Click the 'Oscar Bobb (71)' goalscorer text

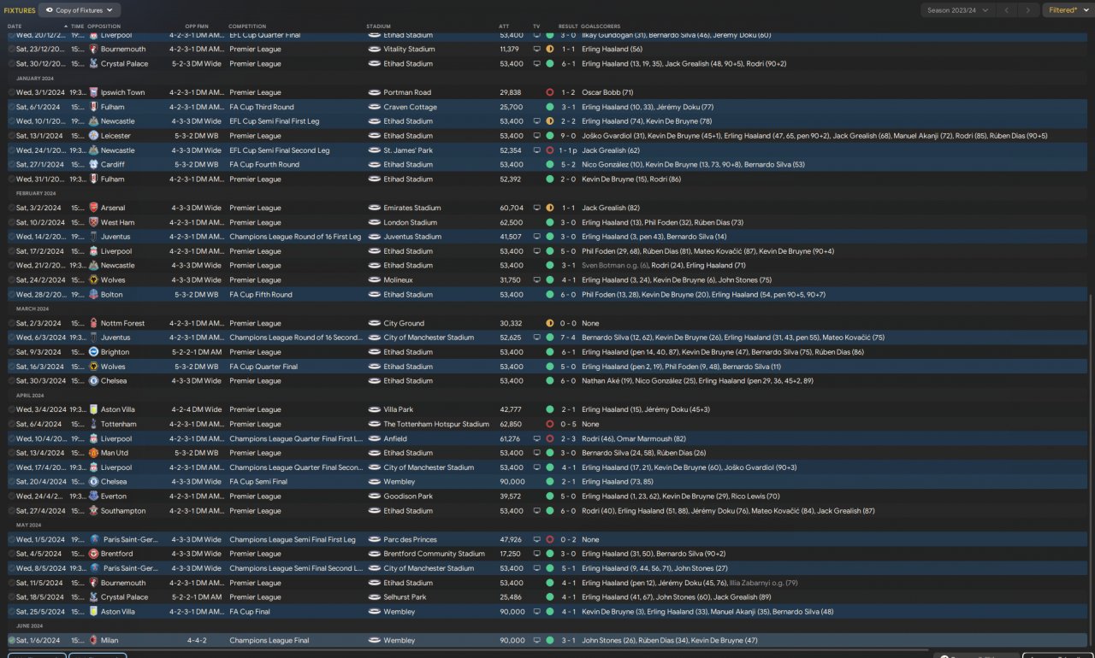[x=607, y=92]
